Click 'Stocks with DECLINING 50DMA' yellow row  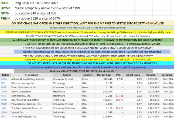[x=87, y=60]
